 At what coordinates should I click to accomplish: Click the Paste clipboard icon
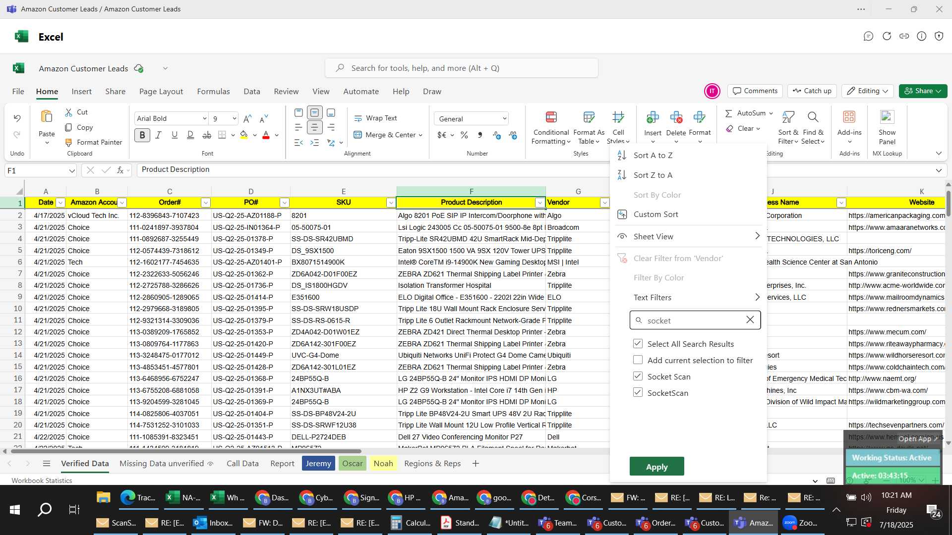point(47,117)
